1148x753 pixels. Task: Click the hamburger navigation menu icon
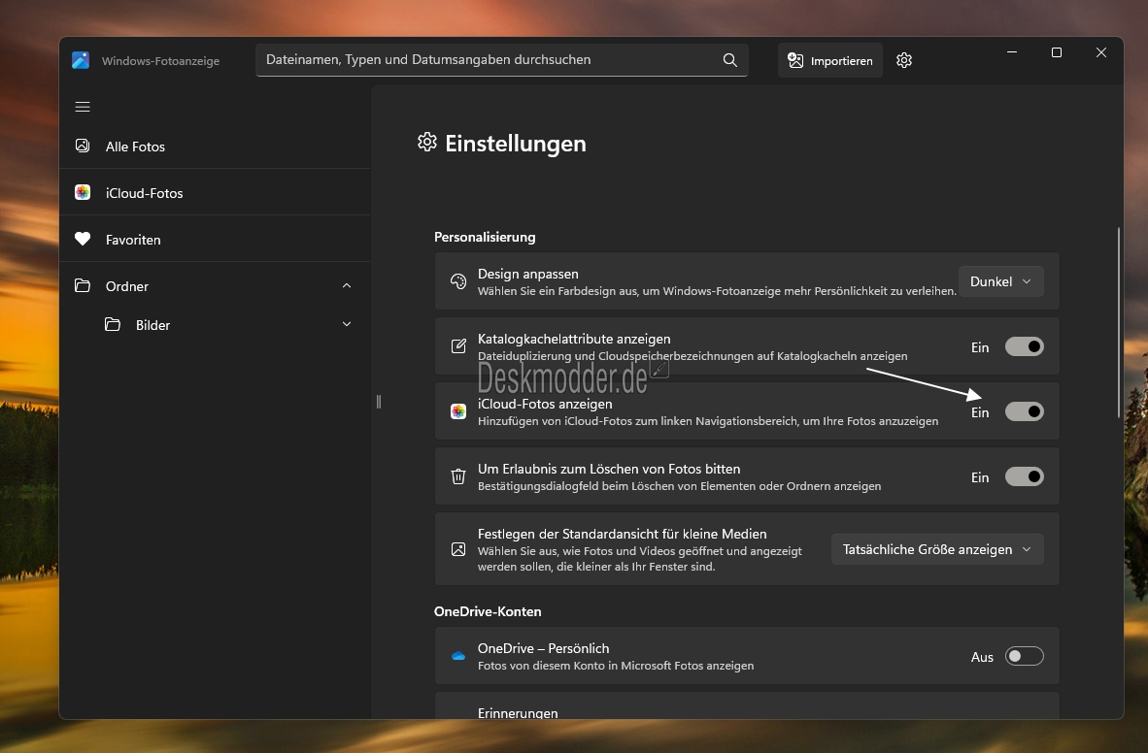[x=83, y=107]
